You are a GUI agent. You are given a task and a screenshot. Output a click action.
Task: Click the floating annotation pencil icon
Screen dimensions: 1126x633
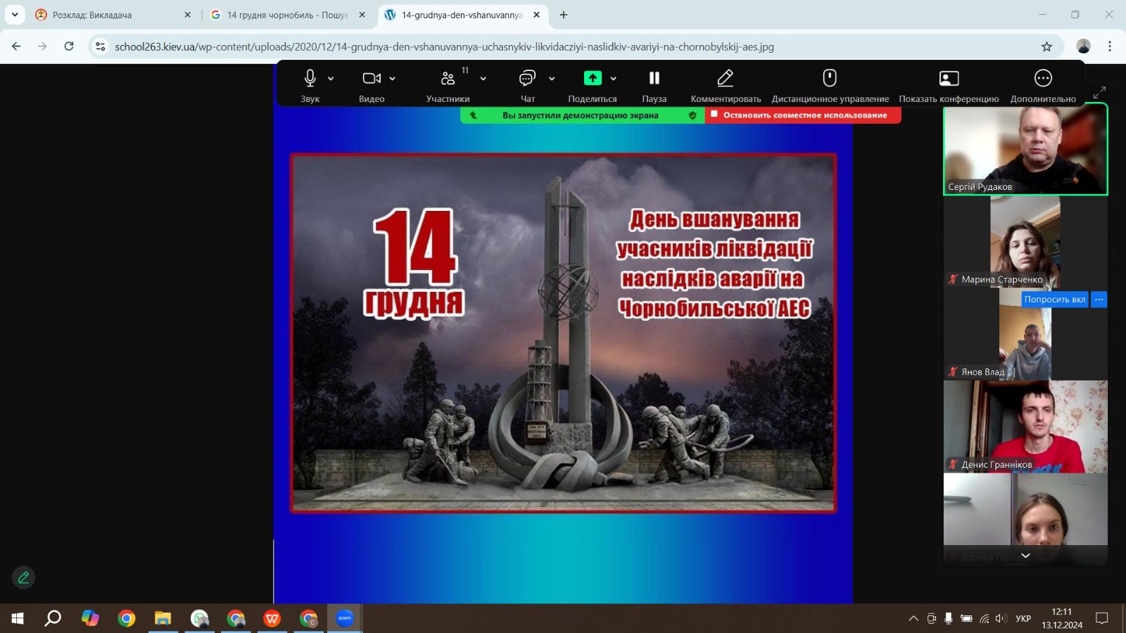coord(23,577)
